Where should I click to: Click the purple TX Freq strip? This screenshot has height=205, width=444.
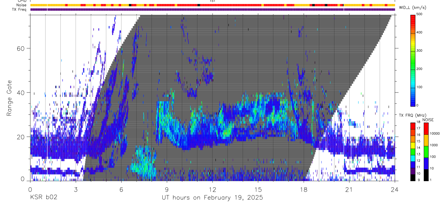pos(213,9)
